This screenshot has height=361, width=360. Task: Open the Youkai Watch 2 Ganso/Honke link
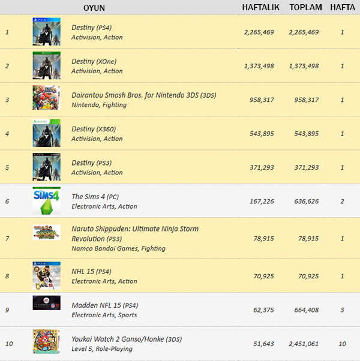click(x=127, y=339)
